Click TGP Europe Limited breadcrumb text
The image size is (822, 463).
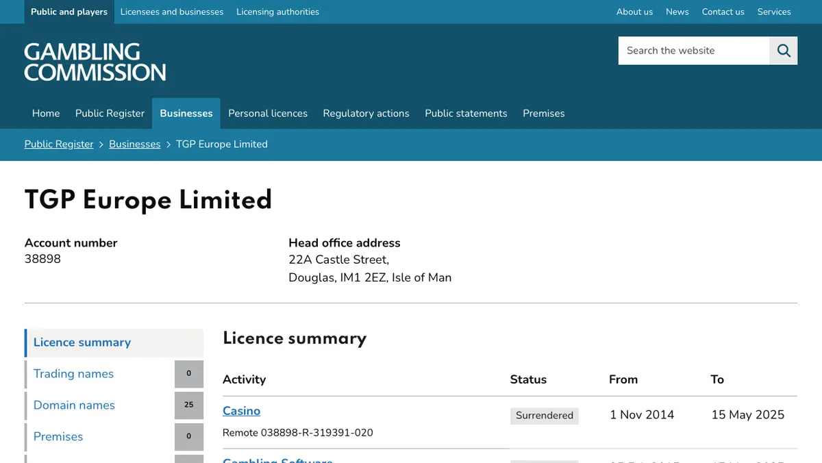pyautogui.click(x=222, y=145)
